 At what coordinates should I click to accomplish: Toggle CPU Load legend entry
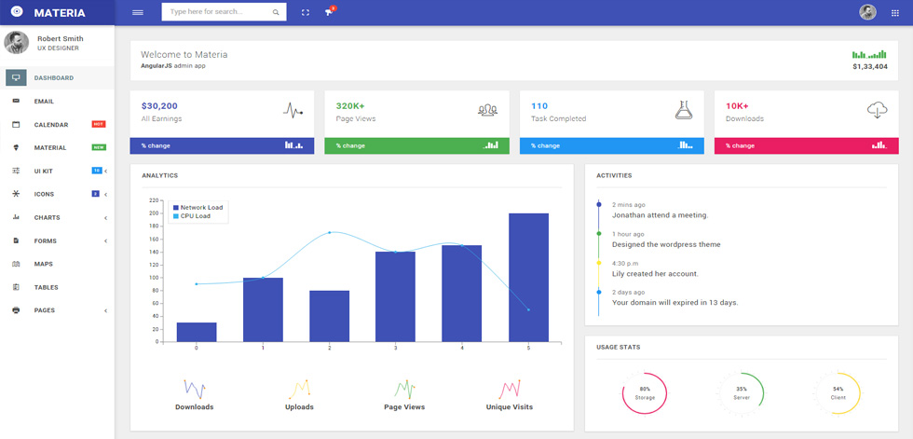pos(192,216)
